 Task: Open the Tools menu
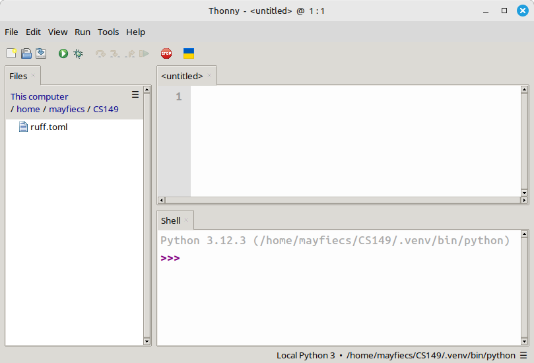(108, 32)
